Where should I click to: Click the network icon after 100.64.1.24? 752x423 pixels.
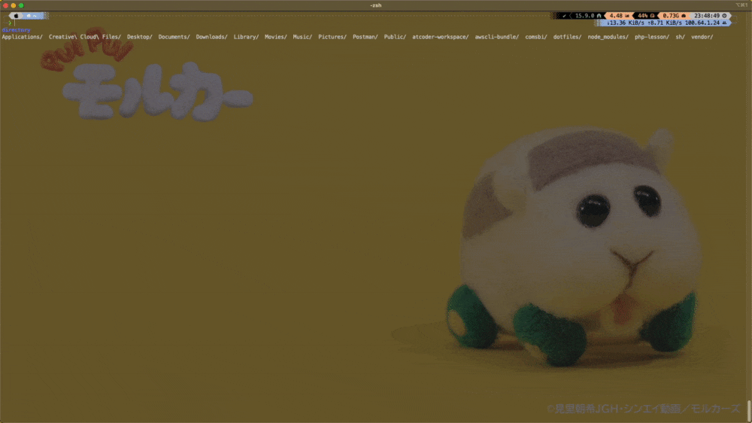click(x=724, y=23)
